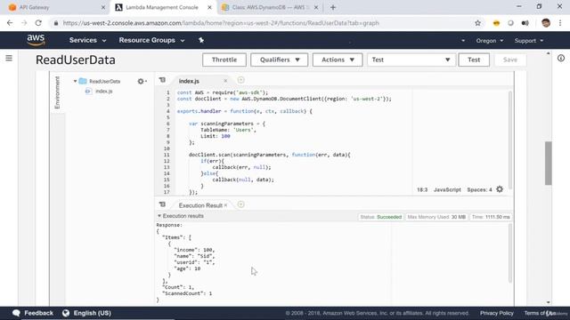
Task: Click the Test button to run function
Action: point(474,60)
